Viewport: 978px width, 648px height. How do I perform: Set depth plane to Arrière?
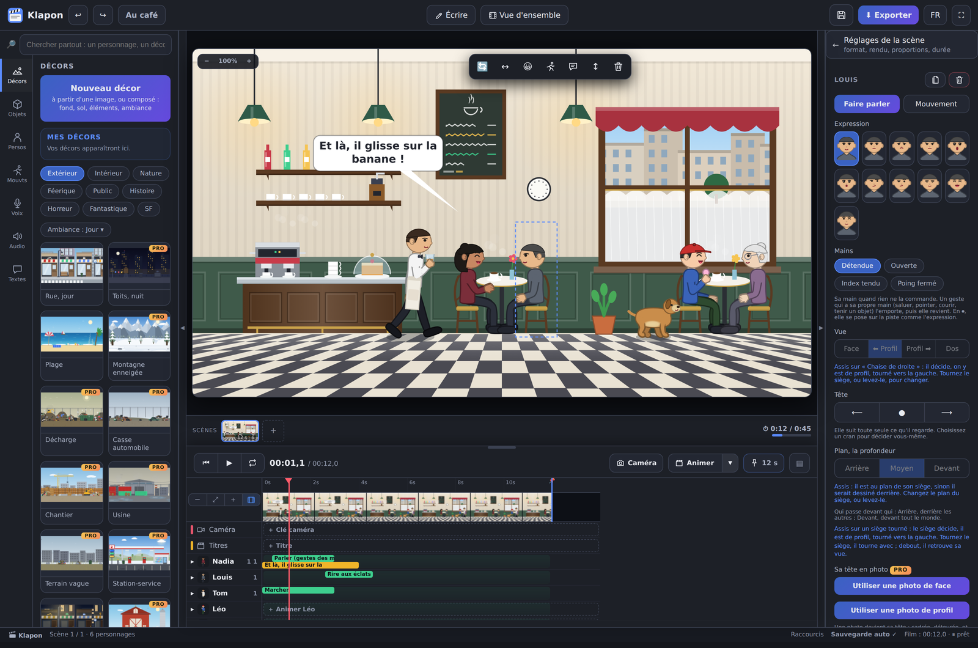pyautogui.click(x=857, y=468)
